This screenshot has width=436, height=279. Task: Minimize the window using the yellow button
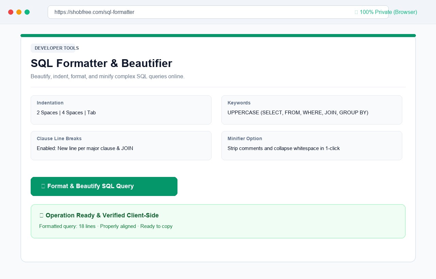point(19,12)
